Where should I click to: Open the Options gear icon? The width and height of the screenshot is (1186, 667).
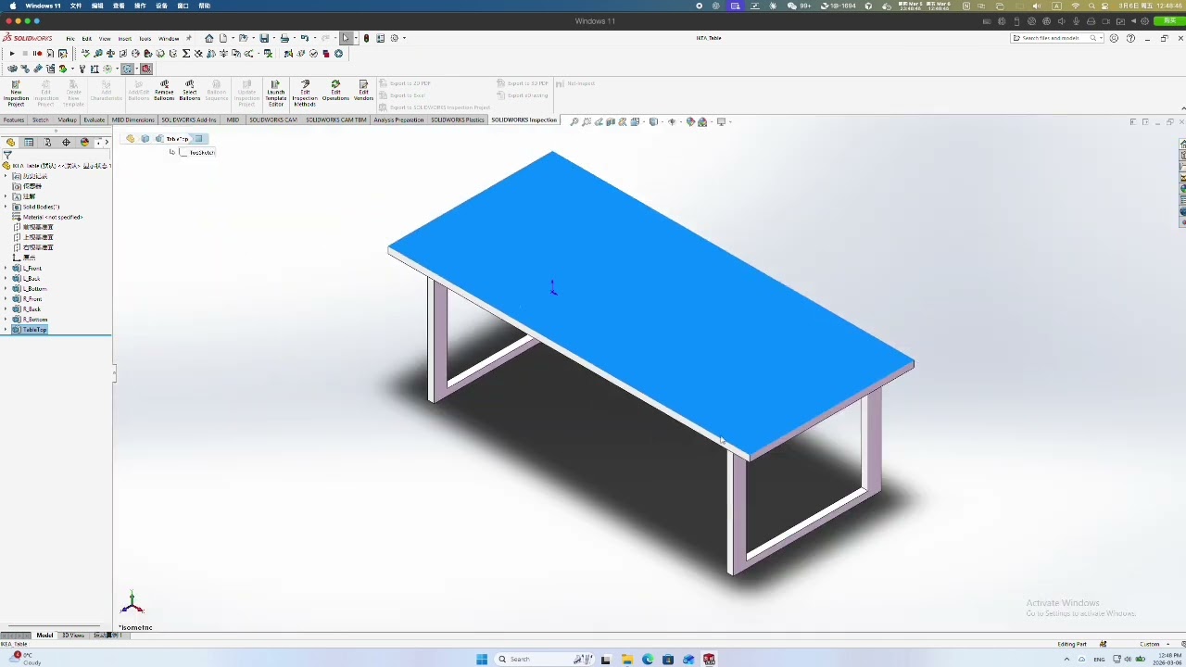[395, 38]
